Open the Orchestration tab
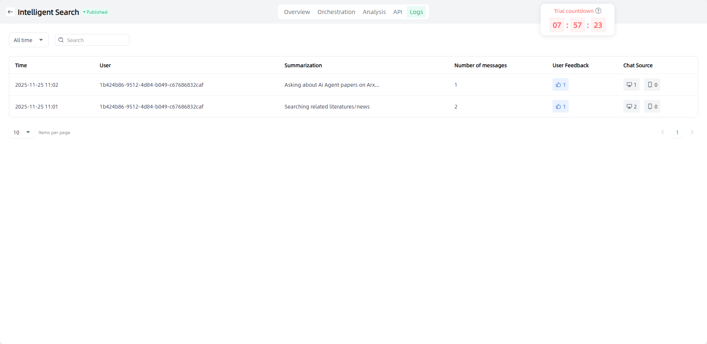Screen dimensions: 707x344 336,12
